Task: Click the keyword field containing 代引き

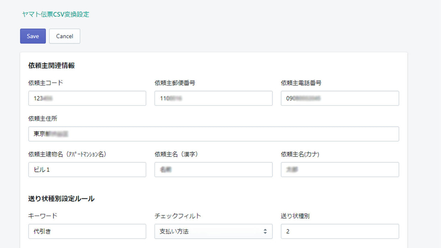Action: click(87, 231)
